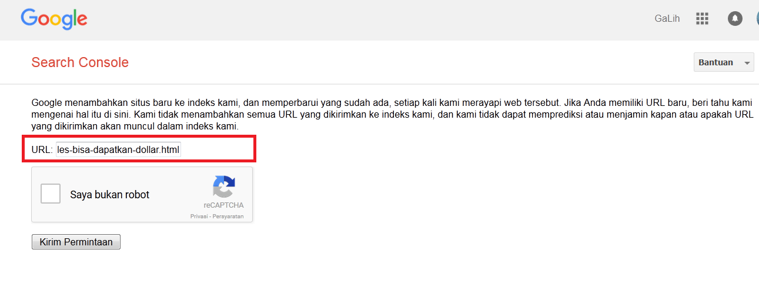This screenshot has height=283, width=759.
Task: Click the 'reCAPTCHA' text under the logo
Action: pos(223,205)
